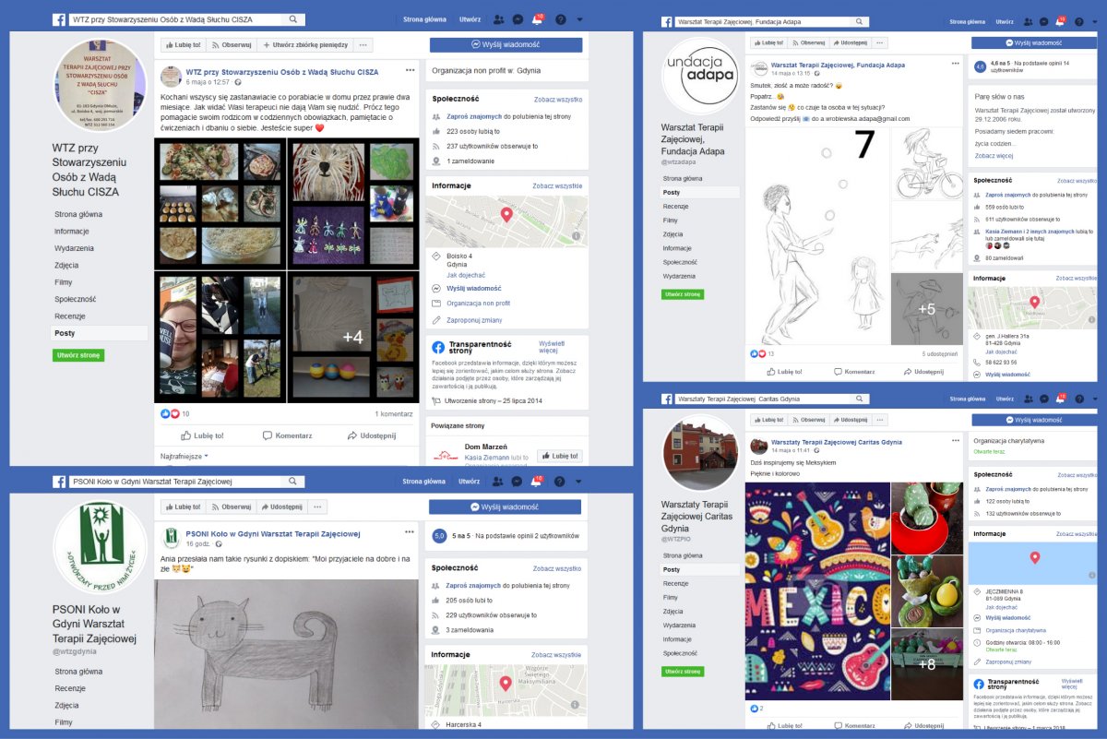The width and height of the screenshot is (1107, 739).
Task: Click search magnifier in Caritas Gdynia window
Action: pyautogui.click(x=862, y=399)
